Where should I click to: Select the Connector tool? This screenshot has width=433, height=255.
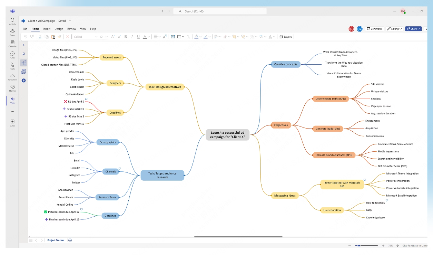pos(188,37)
